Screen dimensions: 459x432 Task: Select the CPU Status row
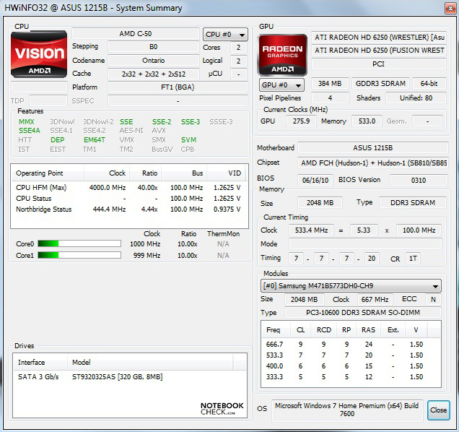tap(129, 199)
